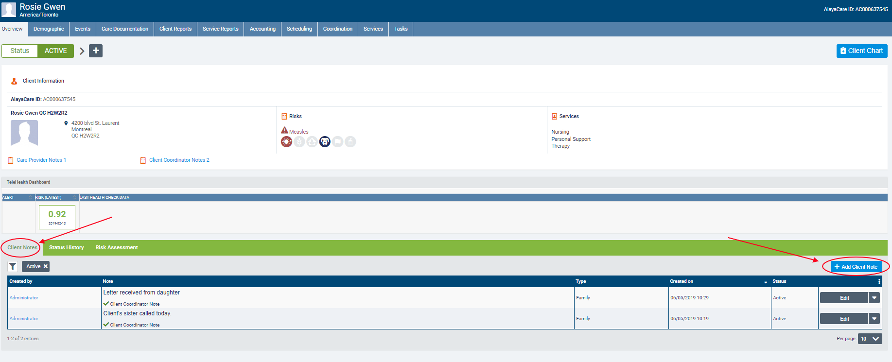This screenshot has width=892, height=362.
Task: Click the third greyed risk icon
Action: click(312, 141)
